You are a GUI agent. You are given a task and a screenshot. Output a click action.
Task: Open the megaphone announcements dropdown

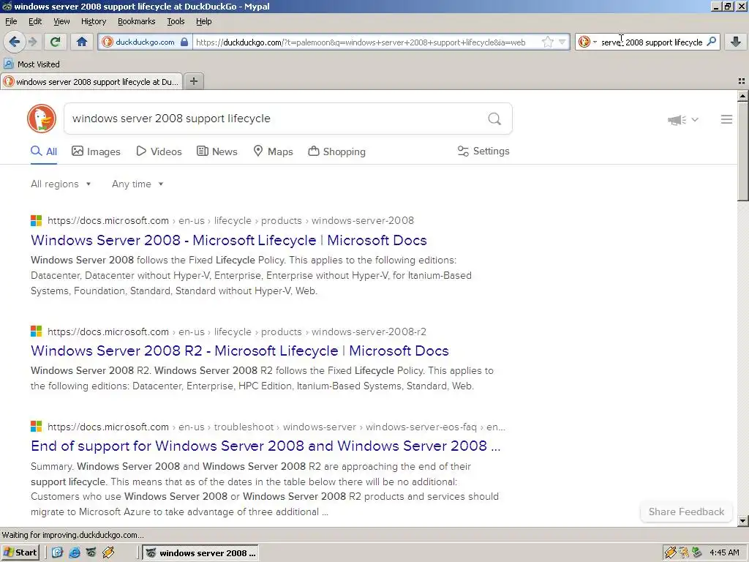(683, 119)
